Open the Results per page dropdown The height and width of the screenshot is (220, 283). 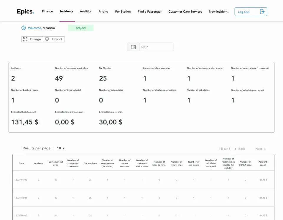(61, 148)
